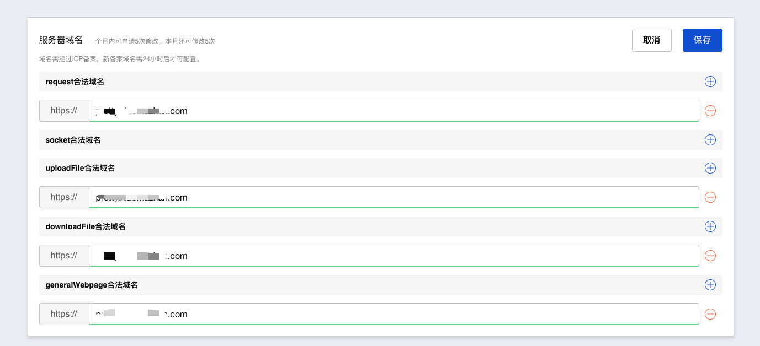Remove the request domain with minus icon
Viewport: 760px width, 346px height.
(710, 111)
